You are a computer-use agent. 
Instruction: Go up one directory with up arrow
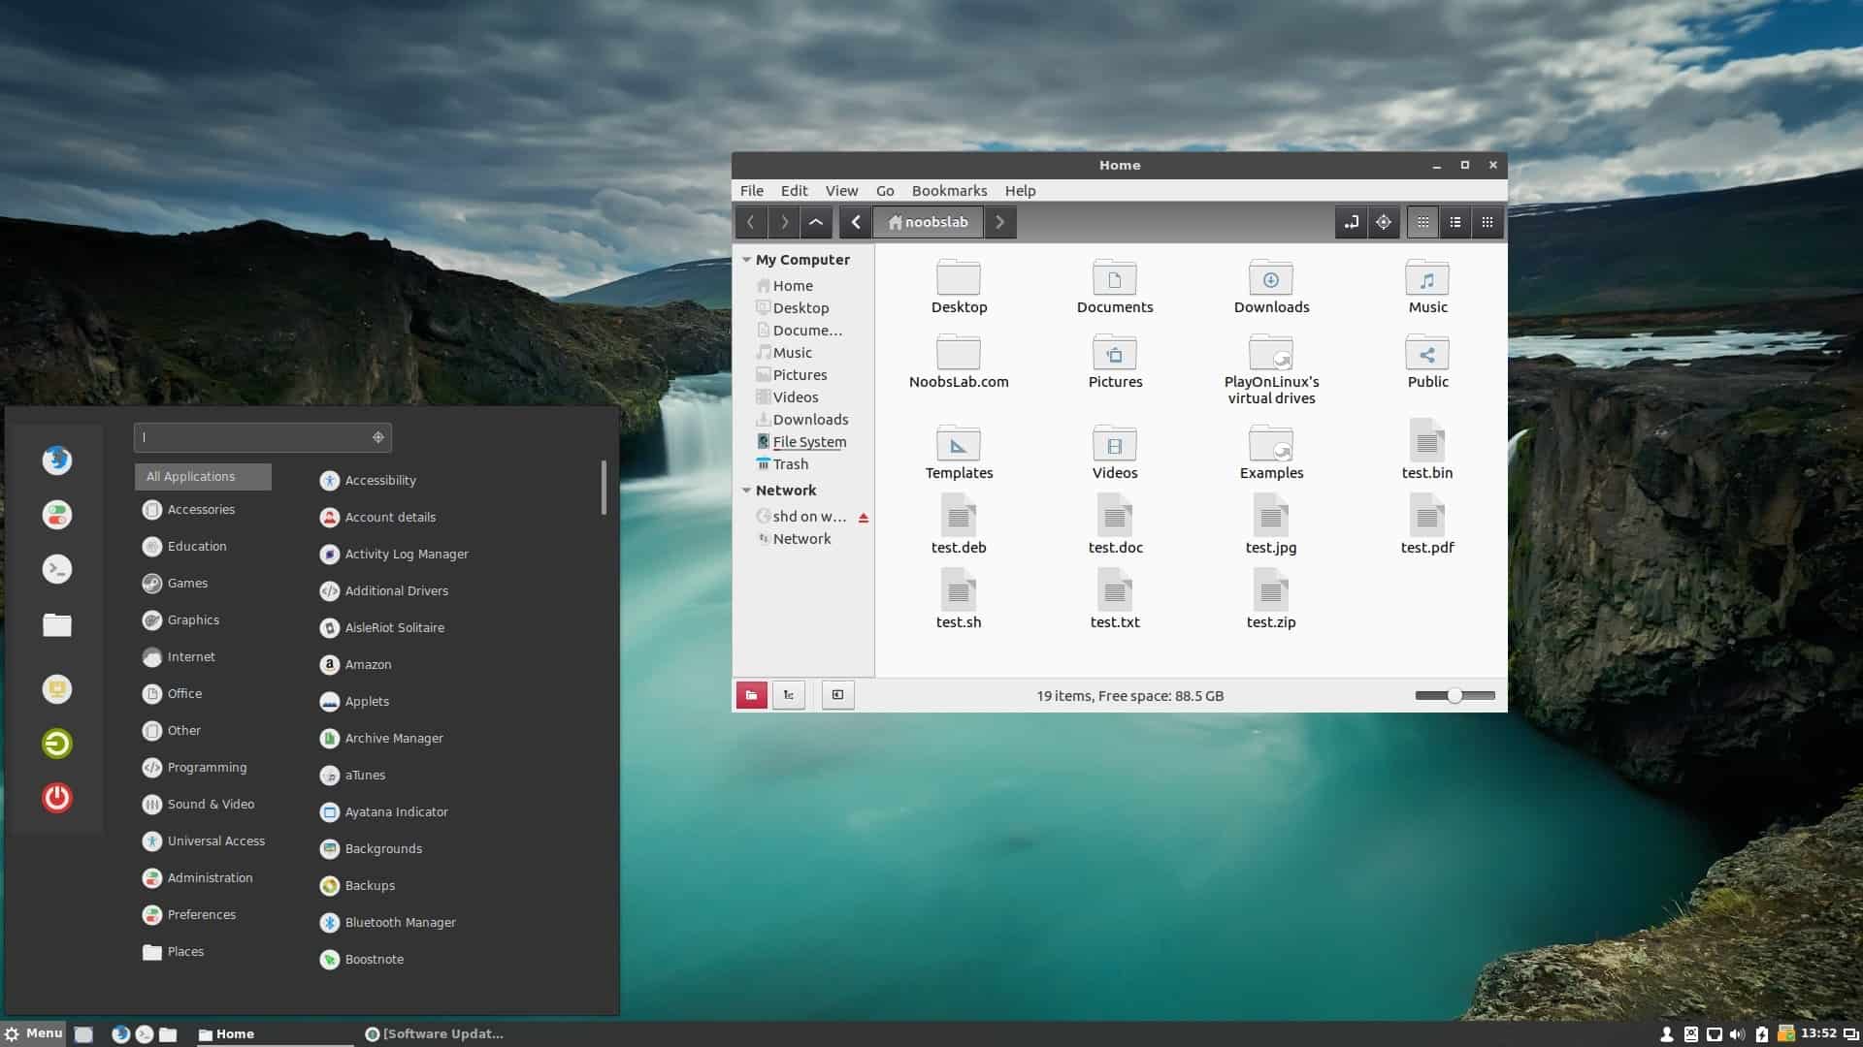coord(816,222)
